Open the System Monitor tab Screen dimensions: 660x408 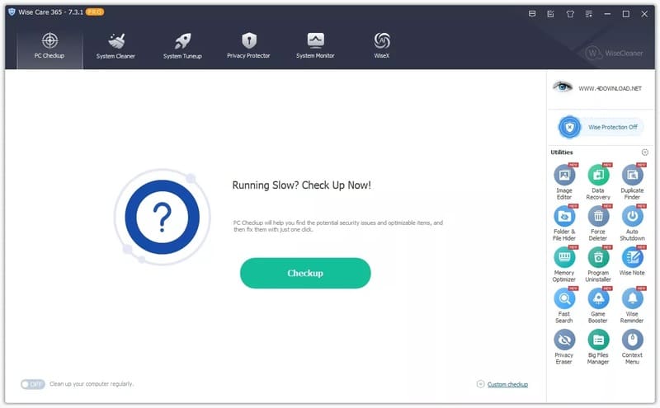coord(315,46)
